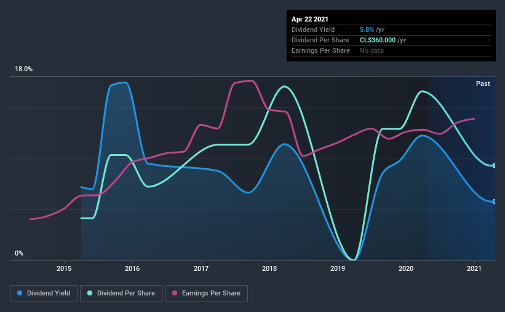Select the Dividend Yield endpoint marker on chart
505x312 pixels.
[x=494, y=201]
